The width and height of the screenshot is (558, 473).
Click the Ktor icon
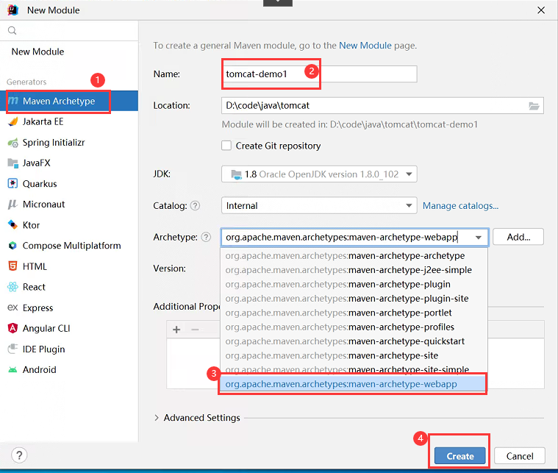pos(12,225)
